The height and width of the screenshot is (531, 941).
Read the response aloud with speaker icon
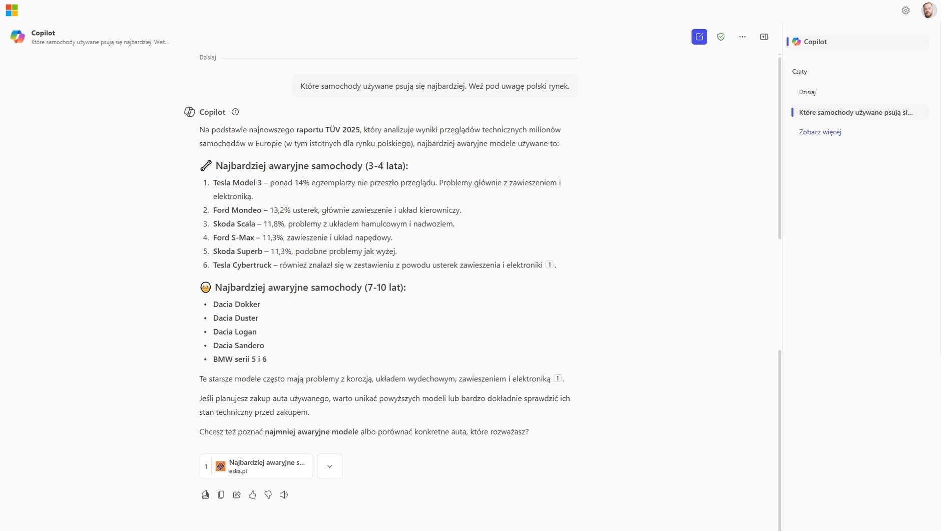coord(284,494)
